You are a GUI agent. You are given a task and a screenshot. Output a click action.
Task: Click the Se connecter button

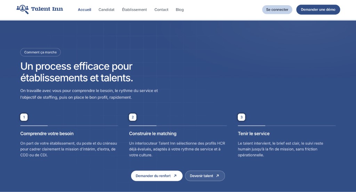click(277, 9)
